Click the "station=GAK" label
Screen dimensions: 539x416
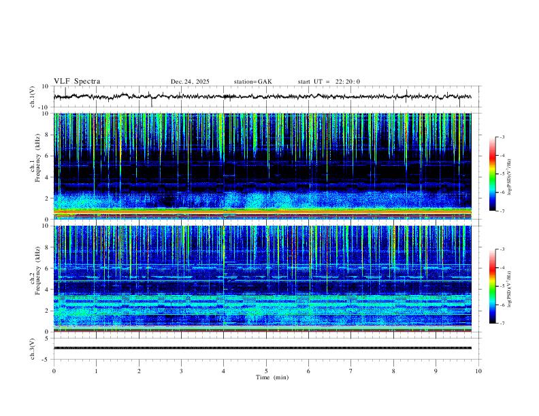(252, 82)
